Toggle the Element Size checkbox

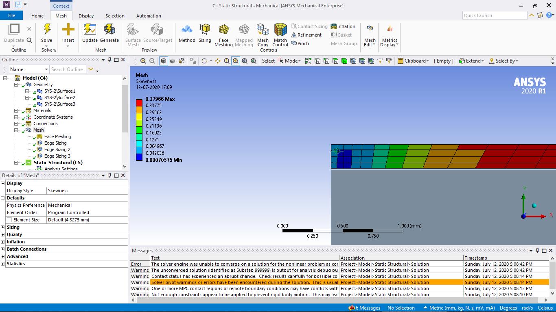(x=9, y=220)
